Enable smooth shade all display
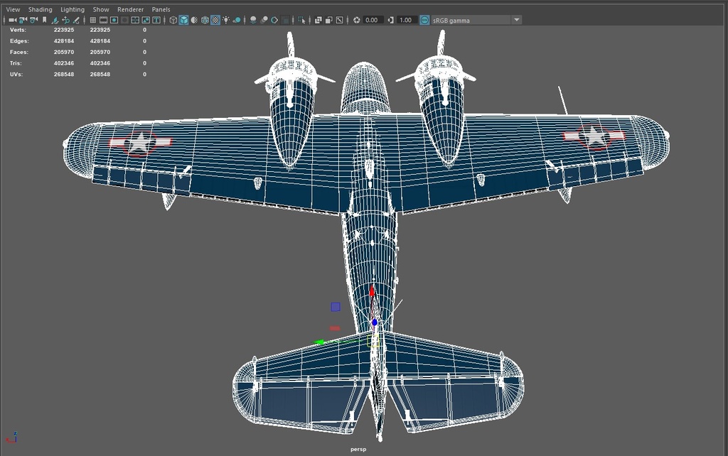 coord(183,20)
